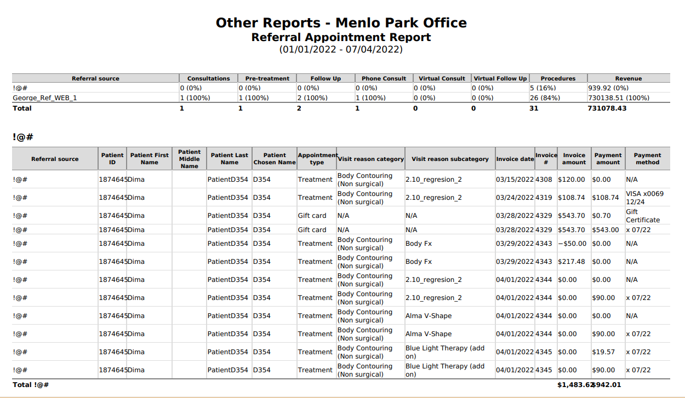Click the Total !@# row label
Viewport: 685px width, 398px height.
coord(31,385)
